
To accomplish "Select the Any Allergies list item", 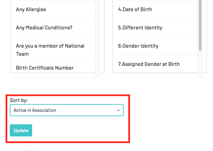I will click(31, 9).
